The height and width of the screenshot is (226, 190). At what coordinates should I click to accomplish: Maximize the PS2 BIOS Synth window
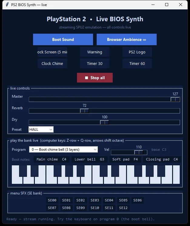point(167,5)
